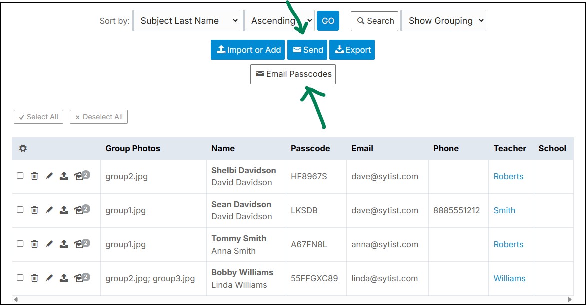The height and width of the screenshot is (305, 586).
Task: Delete the Shelbi Davidson row via trash icon
Action: [x=34, y=176]
